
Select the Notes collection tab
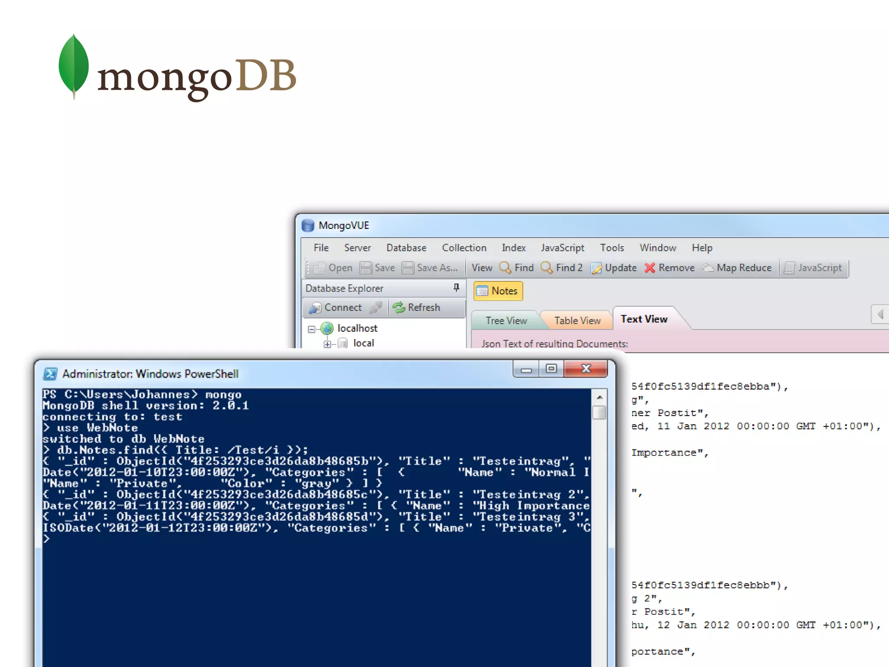[x=498, y=291]
